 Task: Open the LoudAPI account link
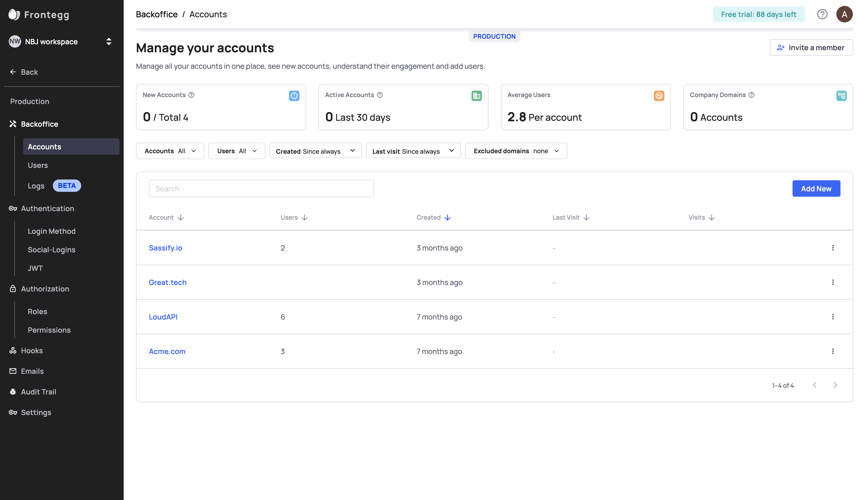tap(163, 317)
